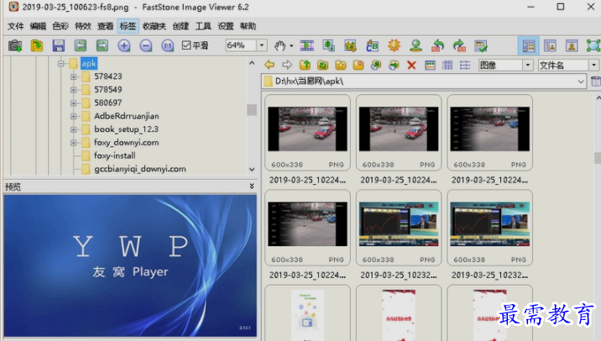Open the 文件名 sort order dropdown

pos(593,66)
